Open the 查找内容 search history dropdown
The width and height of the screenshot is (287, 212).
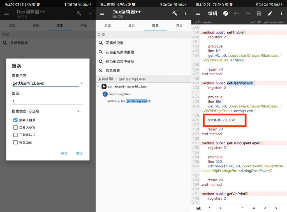click(82, 83)
